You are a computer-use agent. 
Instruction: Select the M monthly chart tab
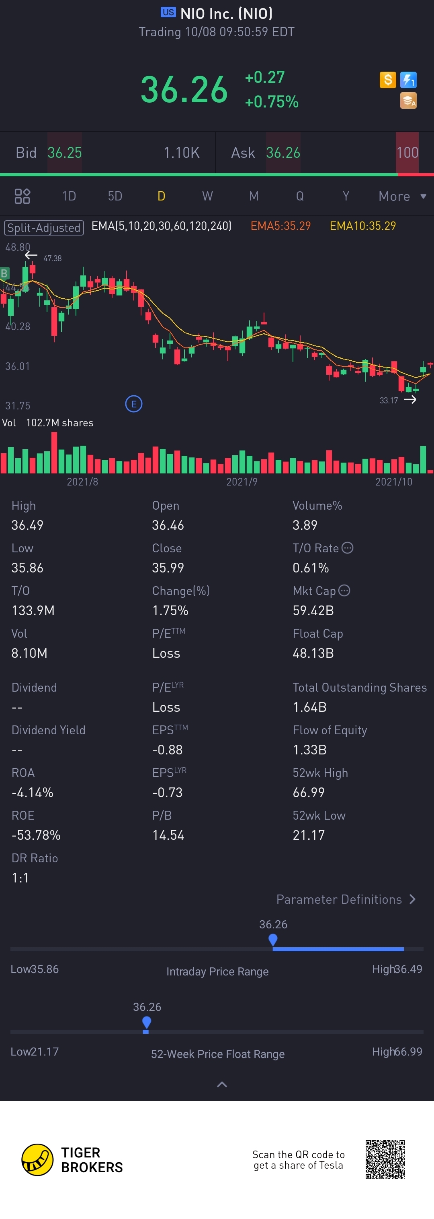[254, 196]
